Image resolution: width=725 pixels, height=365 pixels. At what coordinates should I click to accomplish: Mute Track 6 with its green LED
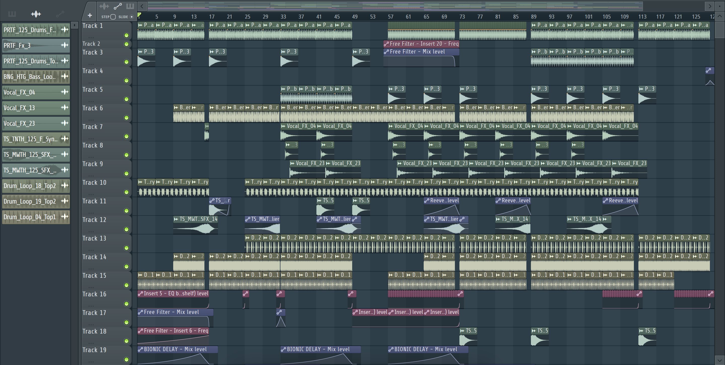coord(126,118)
